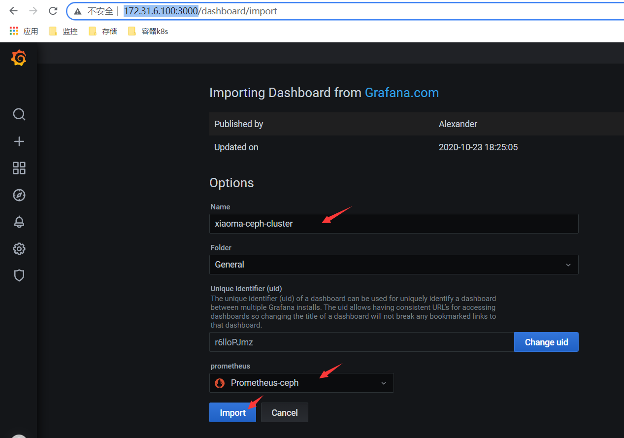The image size is (624, 438).
Task: Open the Alerting bell icon
Action: [19, 222]
